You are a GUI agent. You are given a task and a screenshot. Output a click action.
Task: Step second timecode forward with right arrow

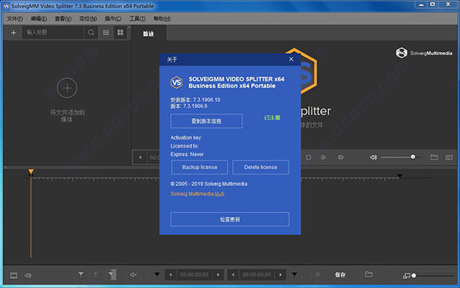pyautogui.click(x=281, y=274)
